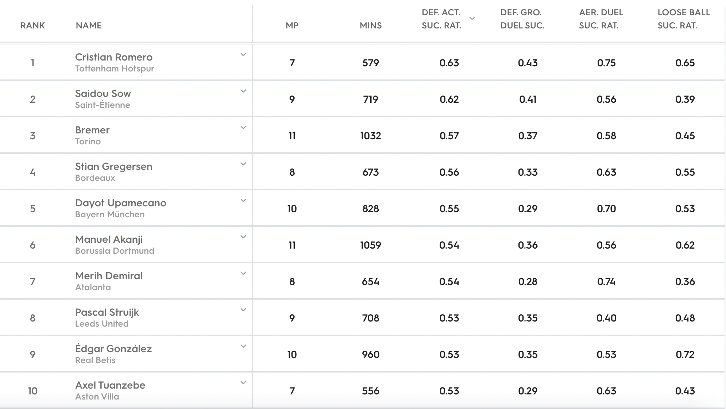Viewport: 726px width, 409px height.
Task: Click the RANK column header
Action: pyautogui.click(x=32, y=26)
